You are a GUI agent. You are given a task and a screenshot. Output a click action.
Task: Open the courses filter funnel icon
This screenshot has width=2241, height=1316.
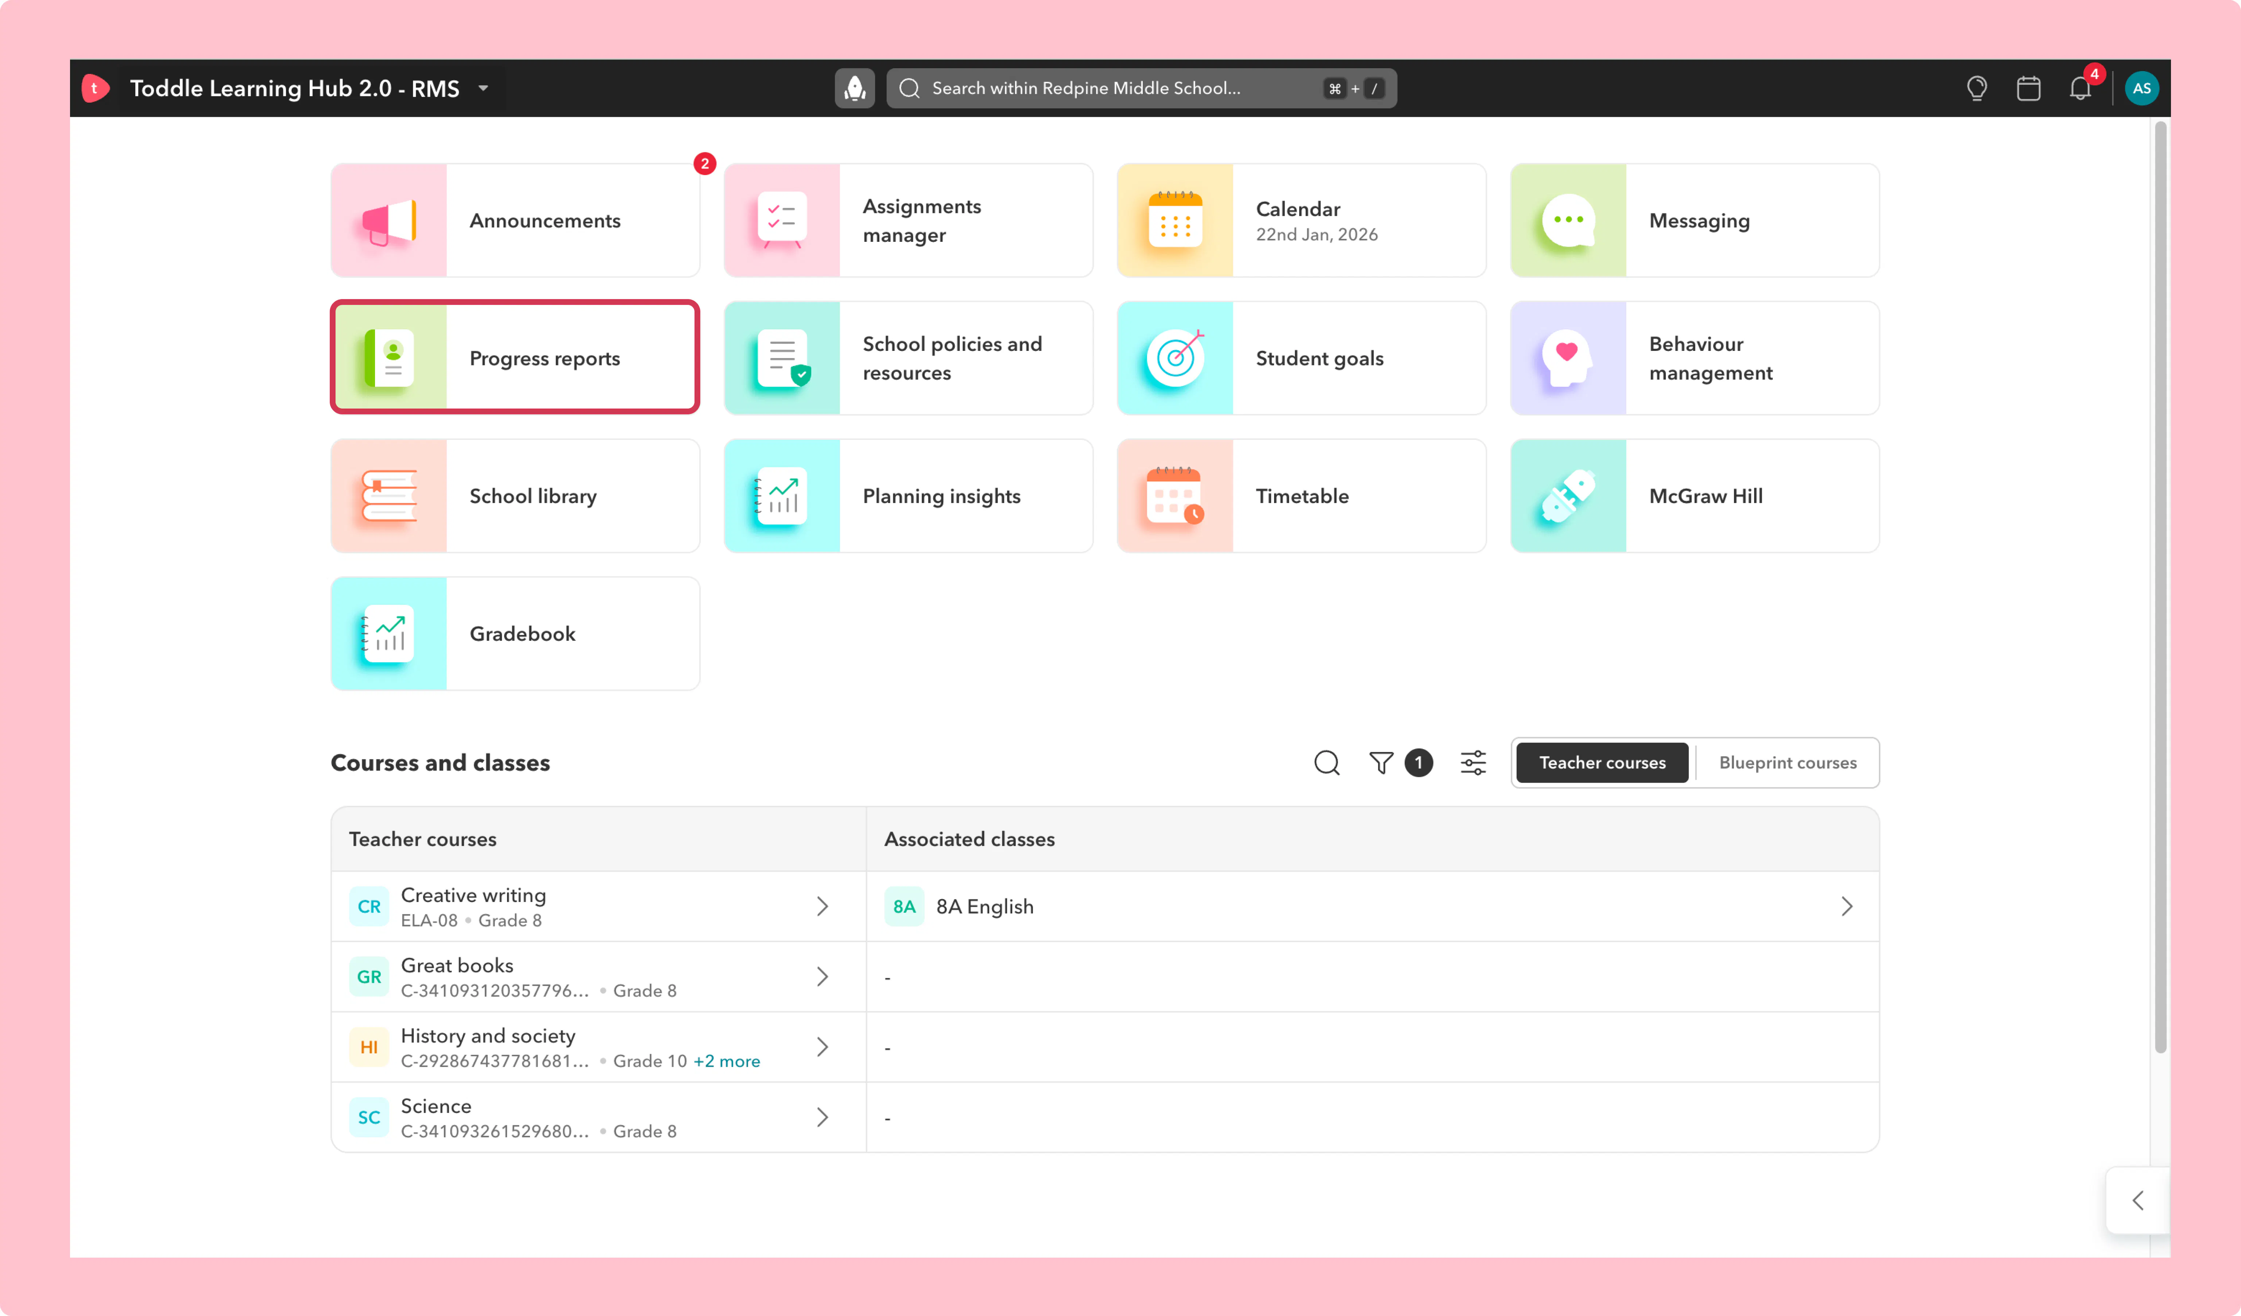[1381, 763]
